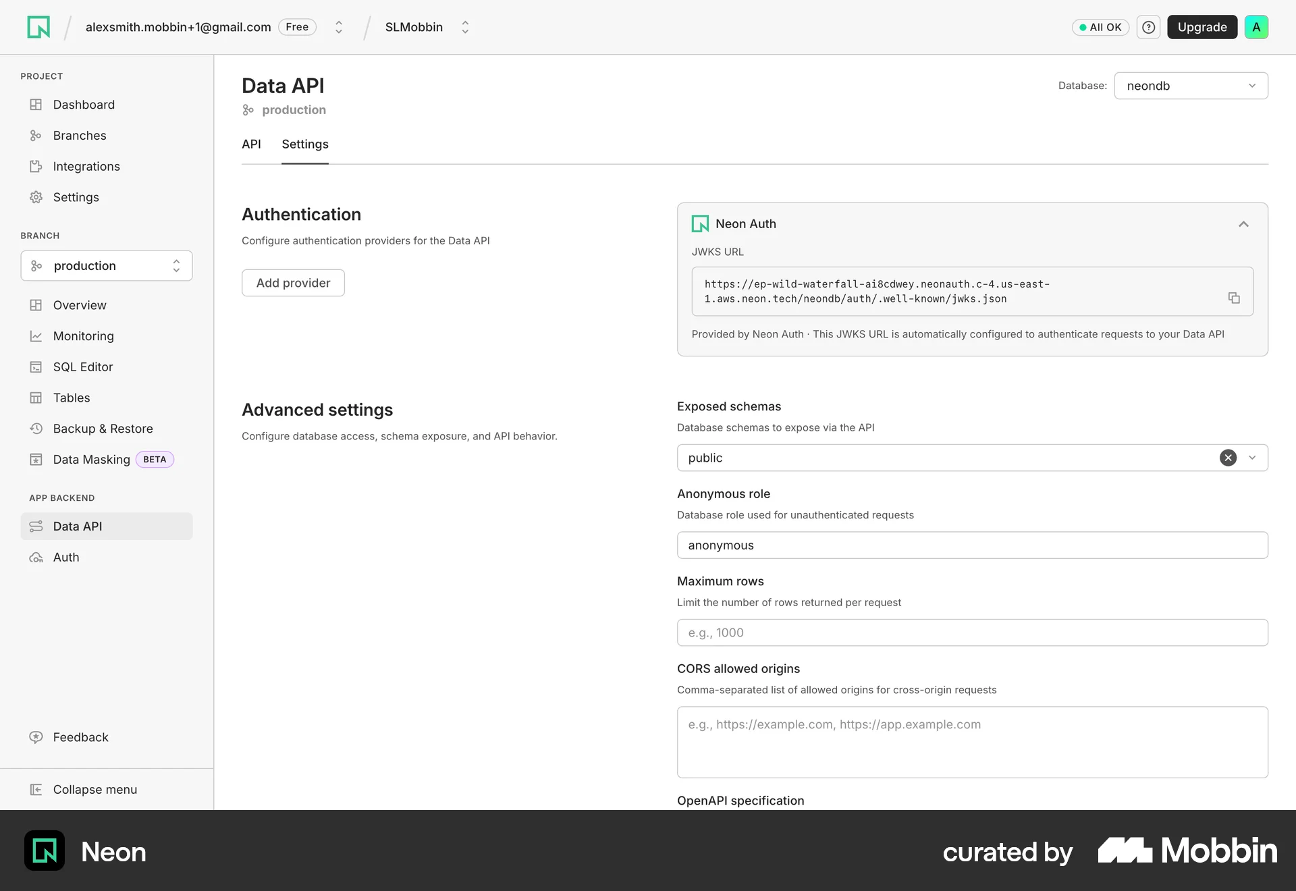Click the Neon logo in the header
The height and width of the screenshot is (891, 1296).
pos(38,27)
